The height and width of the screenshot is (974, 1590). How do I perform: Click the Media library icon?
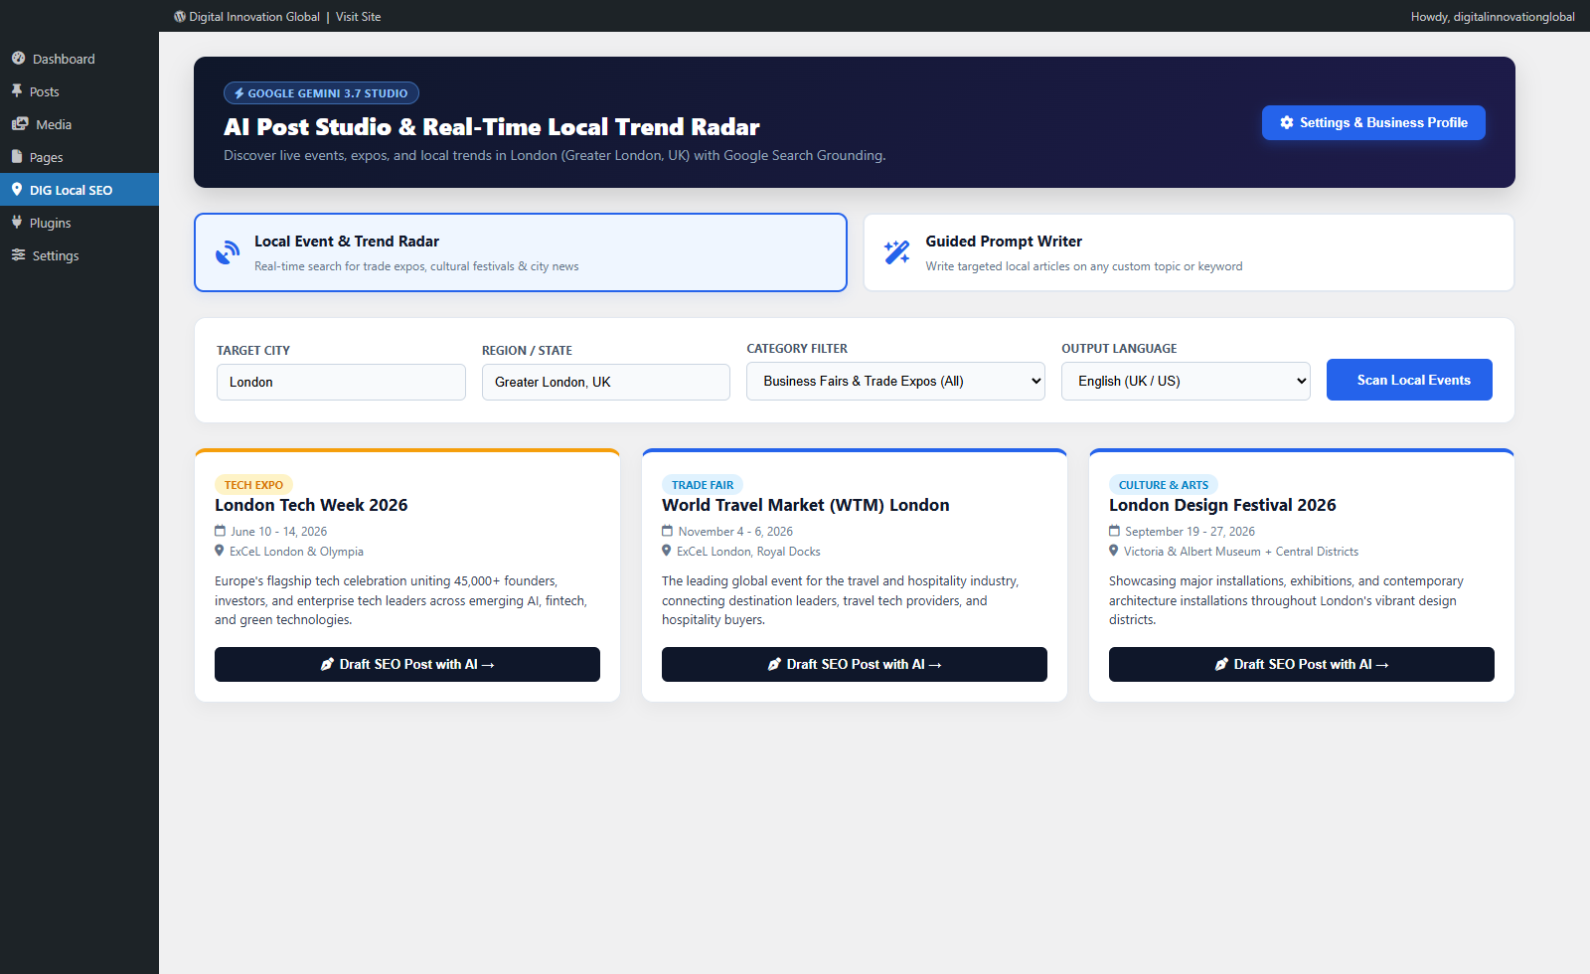pos(20,123)
